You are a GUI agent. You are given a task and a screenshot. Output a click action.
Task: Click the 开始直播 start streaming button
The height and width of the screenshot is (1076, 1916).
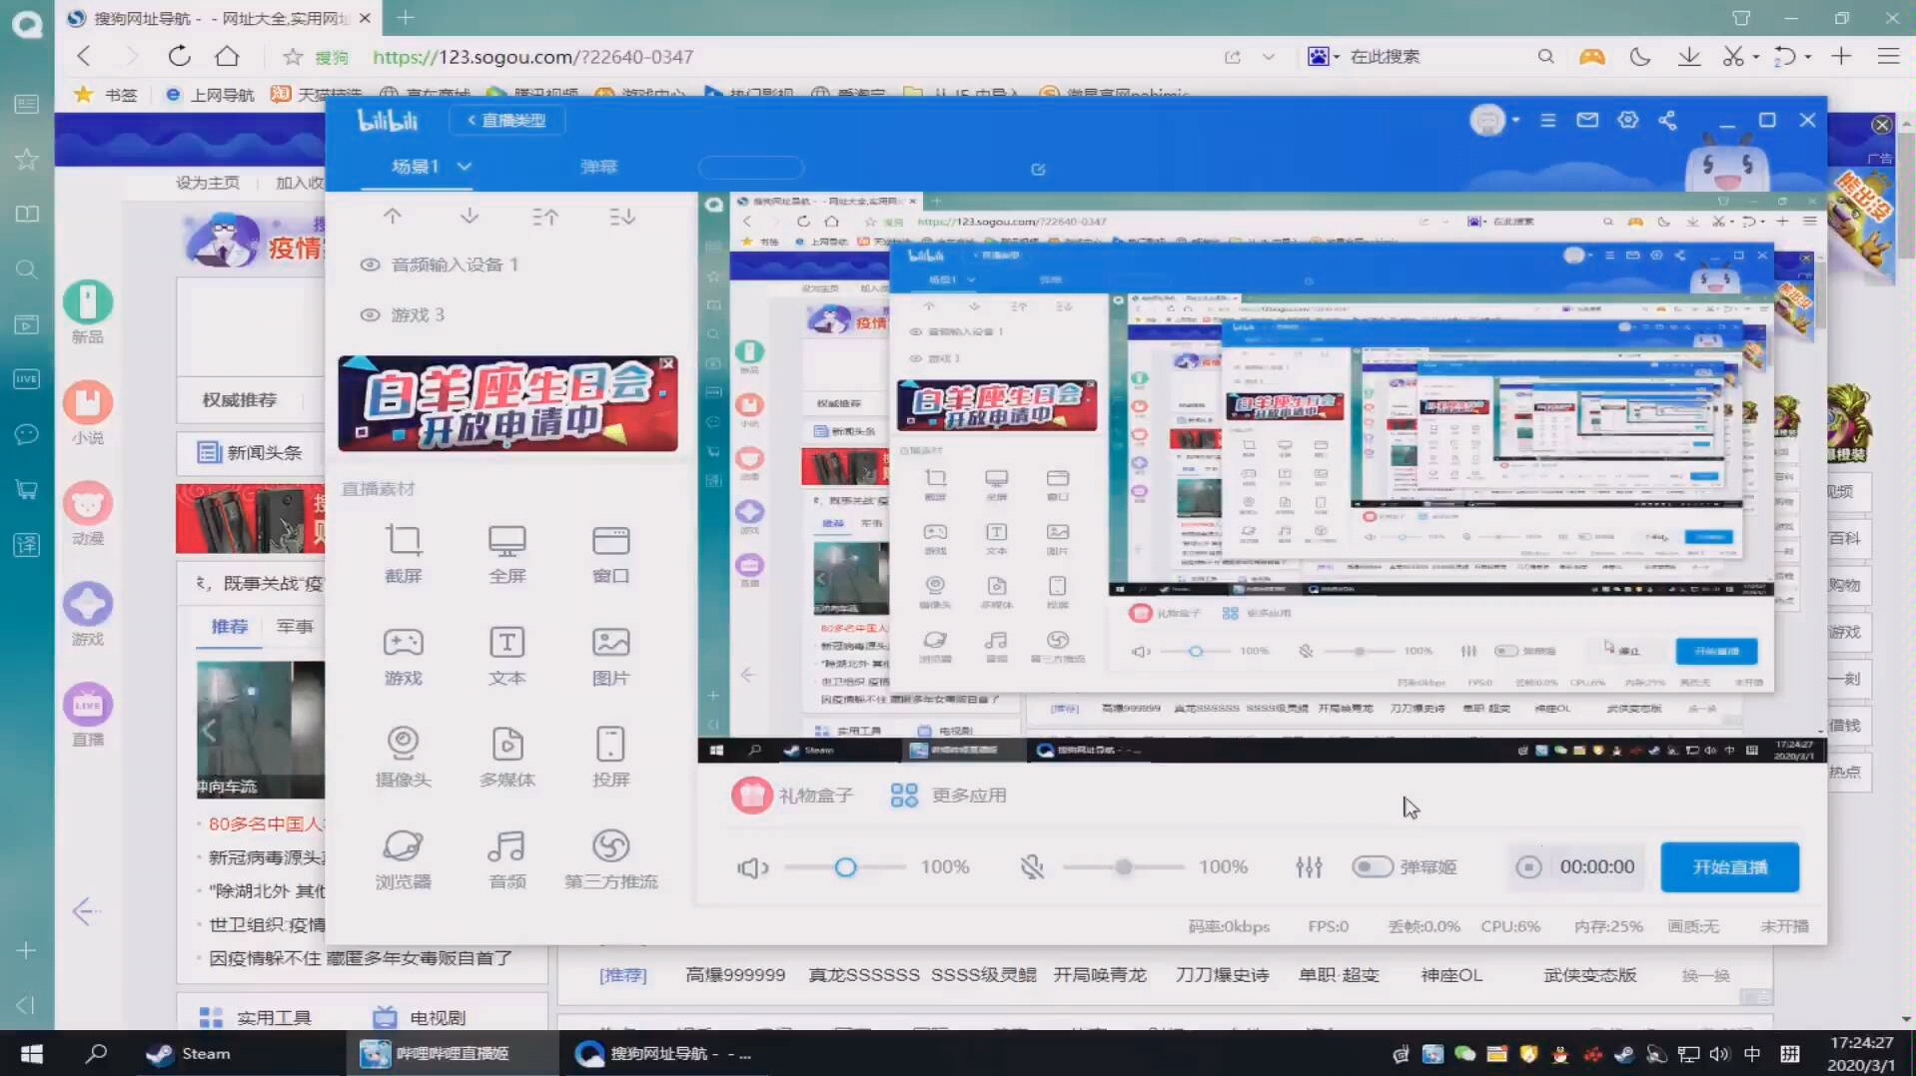pos(1728,866)
